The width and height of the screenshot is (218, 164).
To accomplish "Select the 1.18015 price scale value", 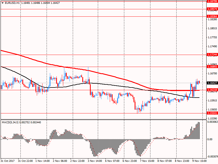I will pos(213,28).
